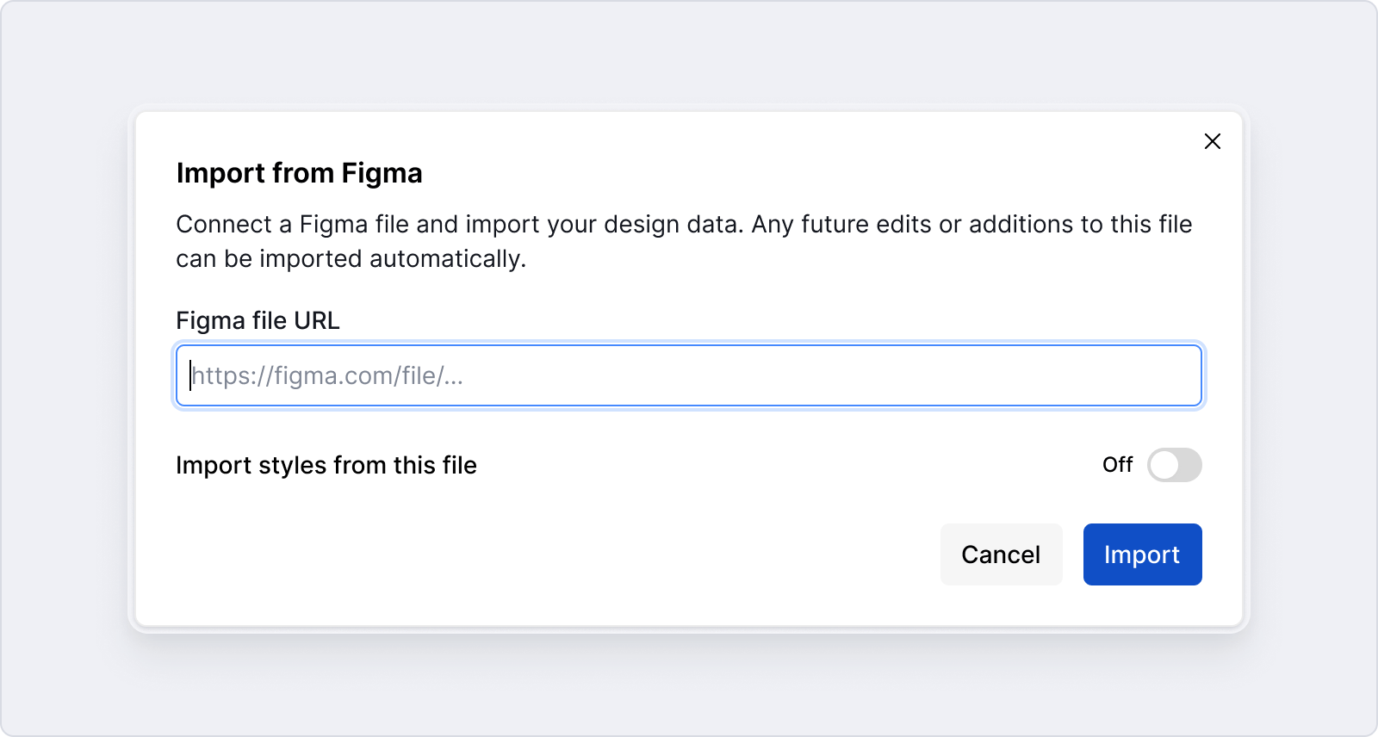Click the "Import styles from this file" label
Image resolution: width=1378 pixels, height=737 pixels.
[x=326, y=465]
